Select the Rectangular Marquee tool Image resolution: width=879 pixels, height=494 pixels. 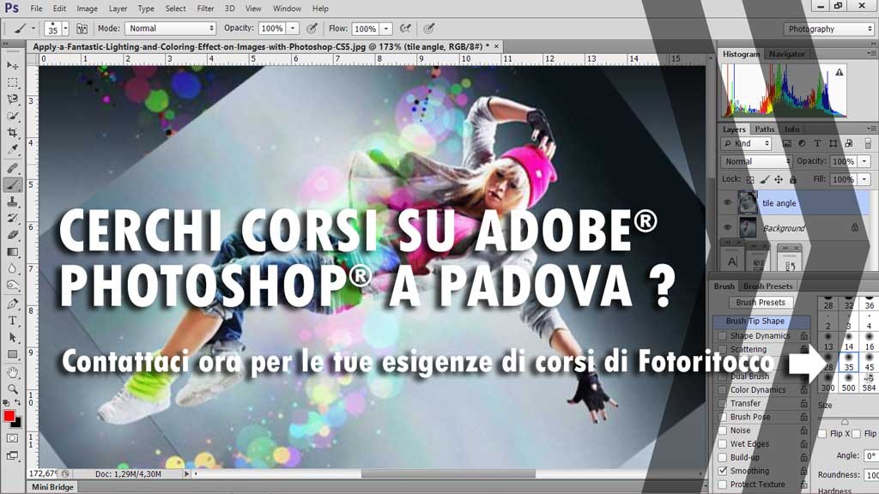click(12, 83)
